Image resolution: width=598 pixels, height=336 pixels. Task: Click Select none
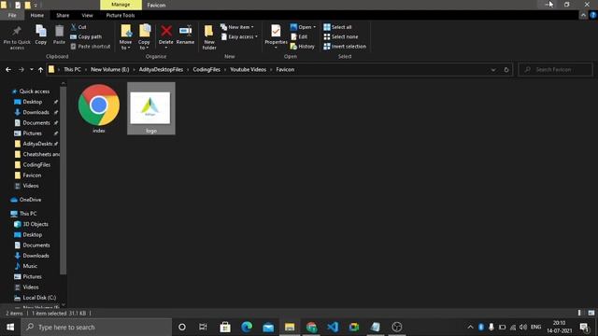point(340,36)
